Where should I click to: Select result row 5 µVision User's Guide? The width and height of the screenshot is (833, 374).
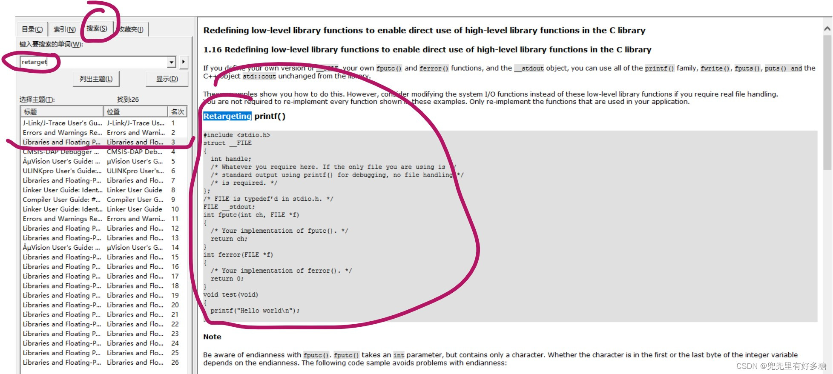[103, 161]
